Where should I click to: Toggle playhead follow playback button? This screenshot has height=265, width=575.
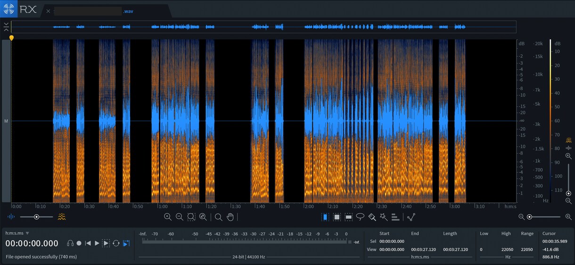click(126, 243)
